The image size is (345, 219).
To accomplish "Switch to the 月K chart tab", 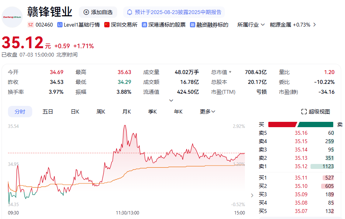I will point(127,112).
